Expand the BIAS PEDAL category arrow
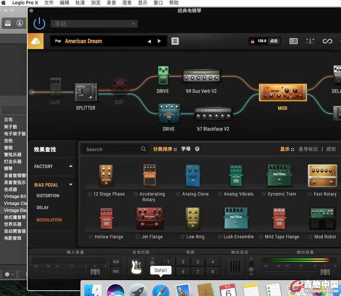 coord(71,185)
